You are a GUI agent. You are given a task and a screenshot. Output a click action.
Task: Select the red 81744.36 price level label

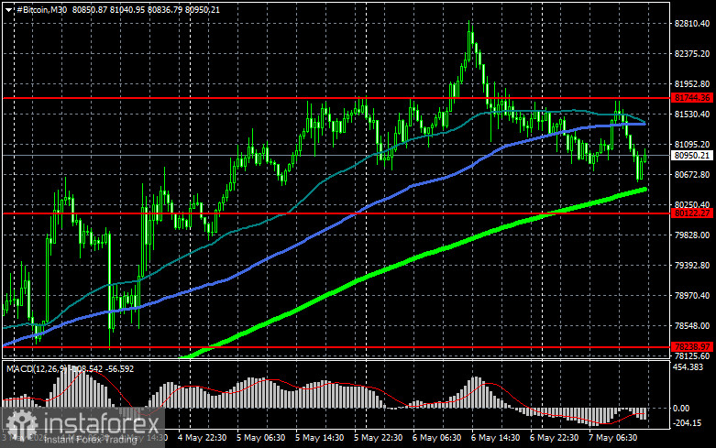coord(692,98)
